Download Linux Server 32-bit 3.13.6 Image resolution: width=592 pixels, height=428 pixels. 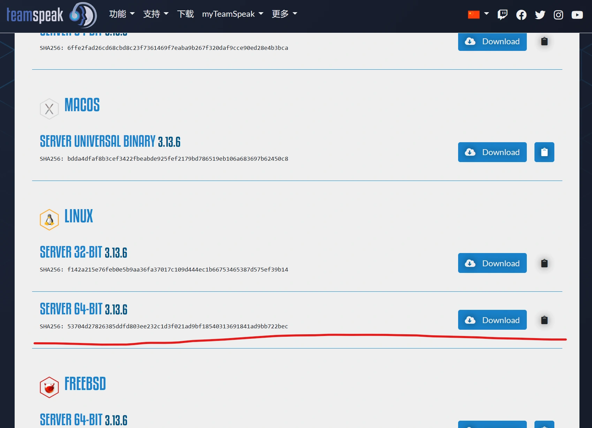coord(492,263)
